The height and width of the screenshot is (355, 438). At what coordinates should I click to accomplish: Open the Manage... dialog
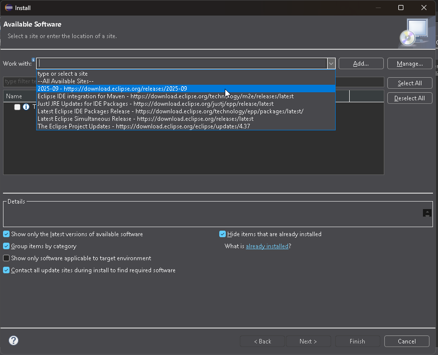click(409, 63)
